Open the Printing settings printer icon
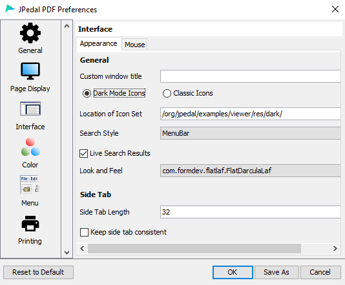345x285 pixels. (x=30, y=224)
